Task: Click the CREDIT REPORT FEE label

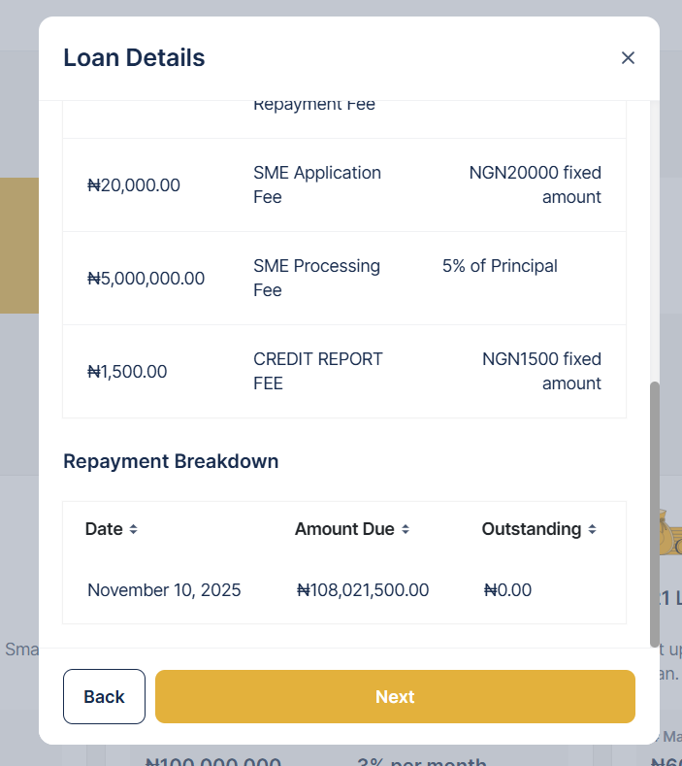Action: [x=318, y=371]
